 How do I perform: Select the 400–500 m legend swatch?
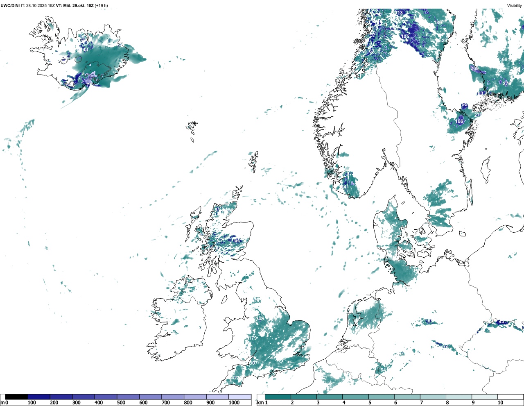click(x=106, y=397)
